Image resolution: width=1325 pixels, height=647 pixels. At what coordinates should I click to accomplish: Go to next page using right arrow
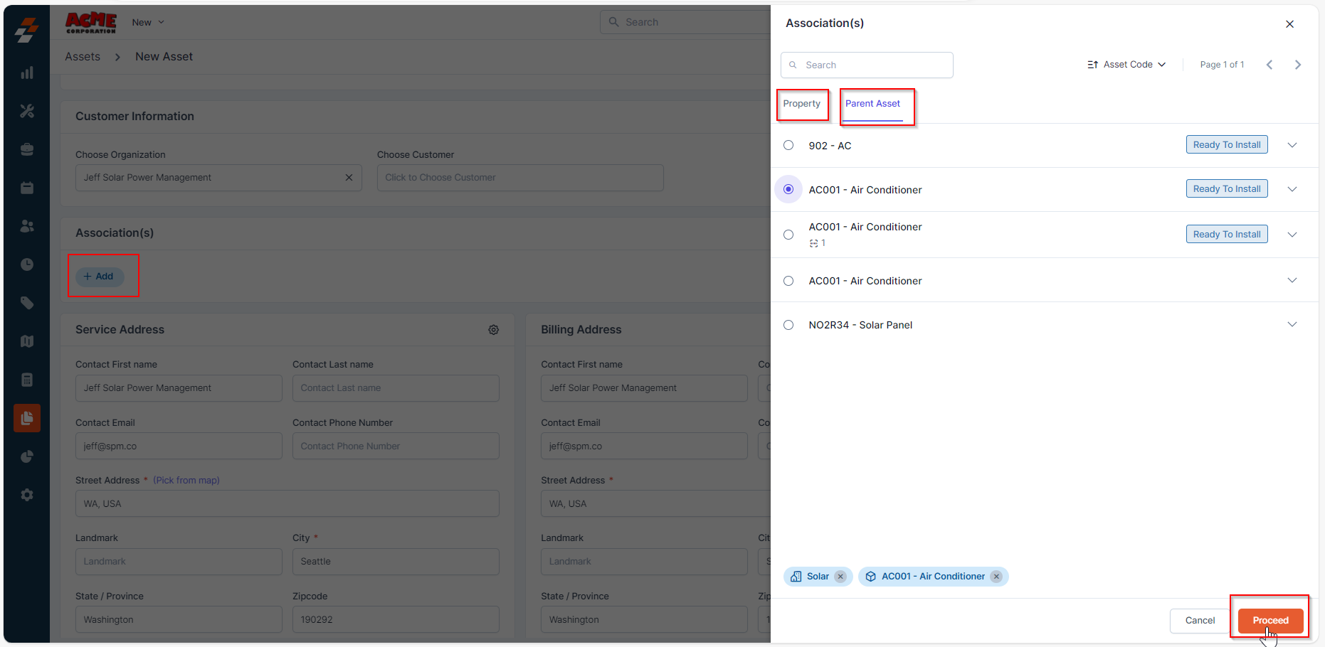1297,65
